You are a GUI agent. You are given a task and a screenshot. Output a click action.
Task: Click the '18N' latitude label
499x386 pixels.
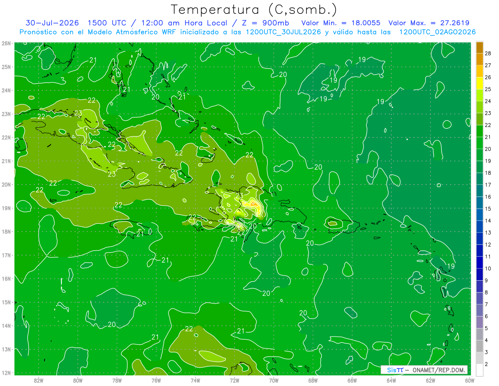point(6,232)
